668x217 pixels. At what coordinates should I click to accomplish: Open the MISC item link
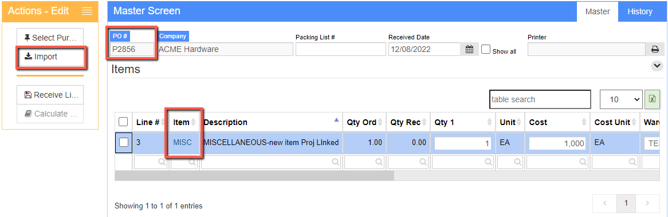click(182, 143)
